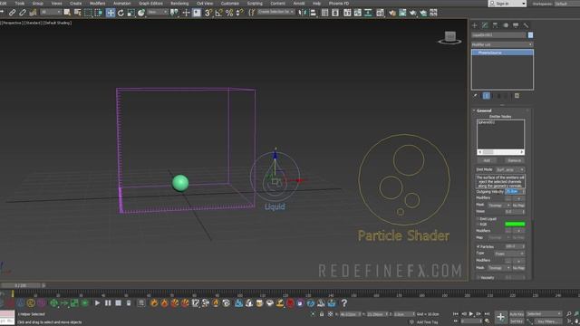580x326 pixels.
Task: Open the selection filter All dropdown
Action: (x=51, y=12)
